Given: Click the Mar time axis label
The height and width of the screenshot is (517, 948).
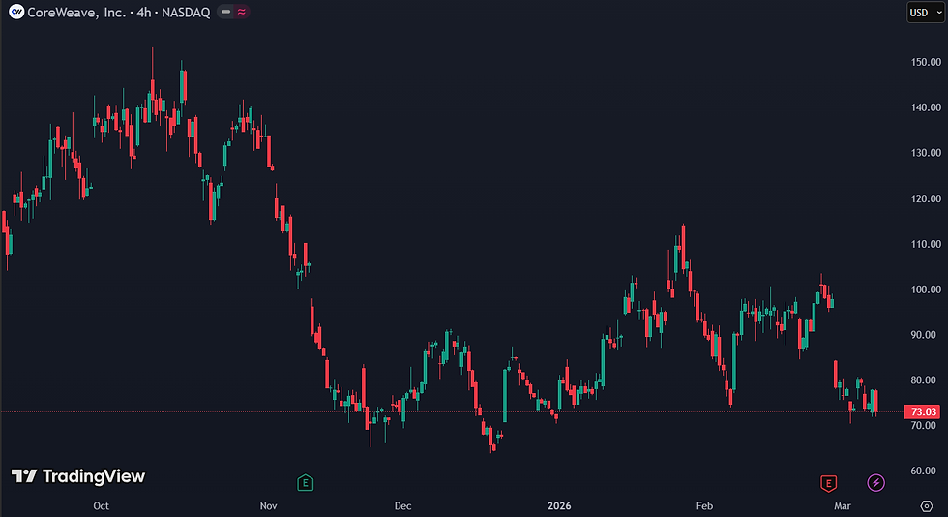Looking at the screenshot, I should (x=843, y=506).
